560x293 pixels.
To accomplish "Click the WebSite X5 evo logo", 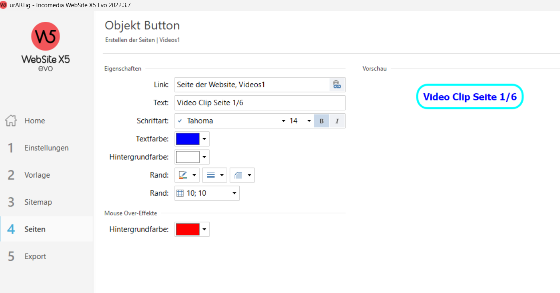I will (x=45, y=47).
